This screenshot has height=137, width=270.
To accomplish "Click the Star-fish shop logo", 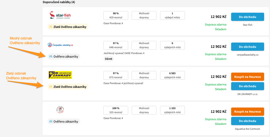I will (60, 15).
